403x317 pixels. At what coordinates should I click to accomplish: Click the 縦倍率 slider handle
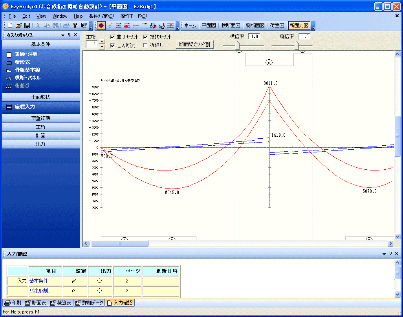point(297,46)
